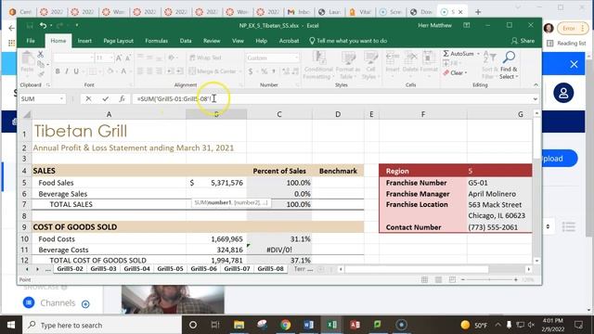The height and width of the screenshot is (334, 594).
Task: Click the Windows Start button
Action: pyautogui.click(x=11, y=325)
